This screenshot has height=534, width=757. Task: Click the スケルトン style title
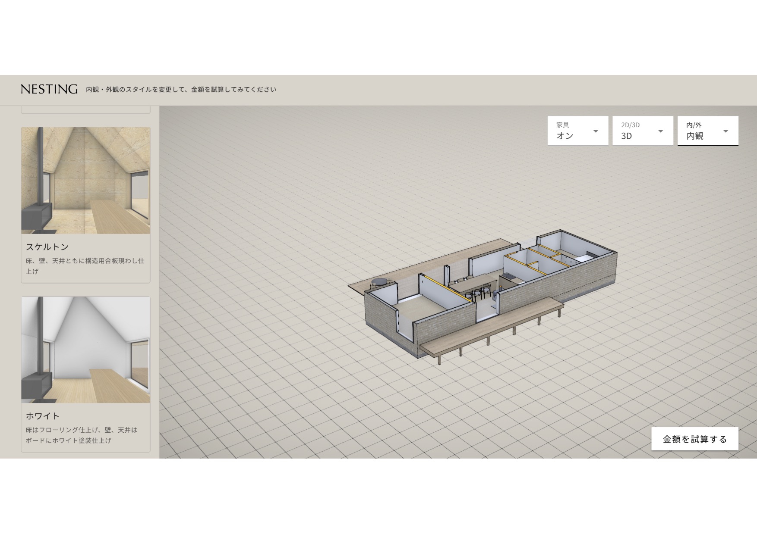(x=47, y=247)
